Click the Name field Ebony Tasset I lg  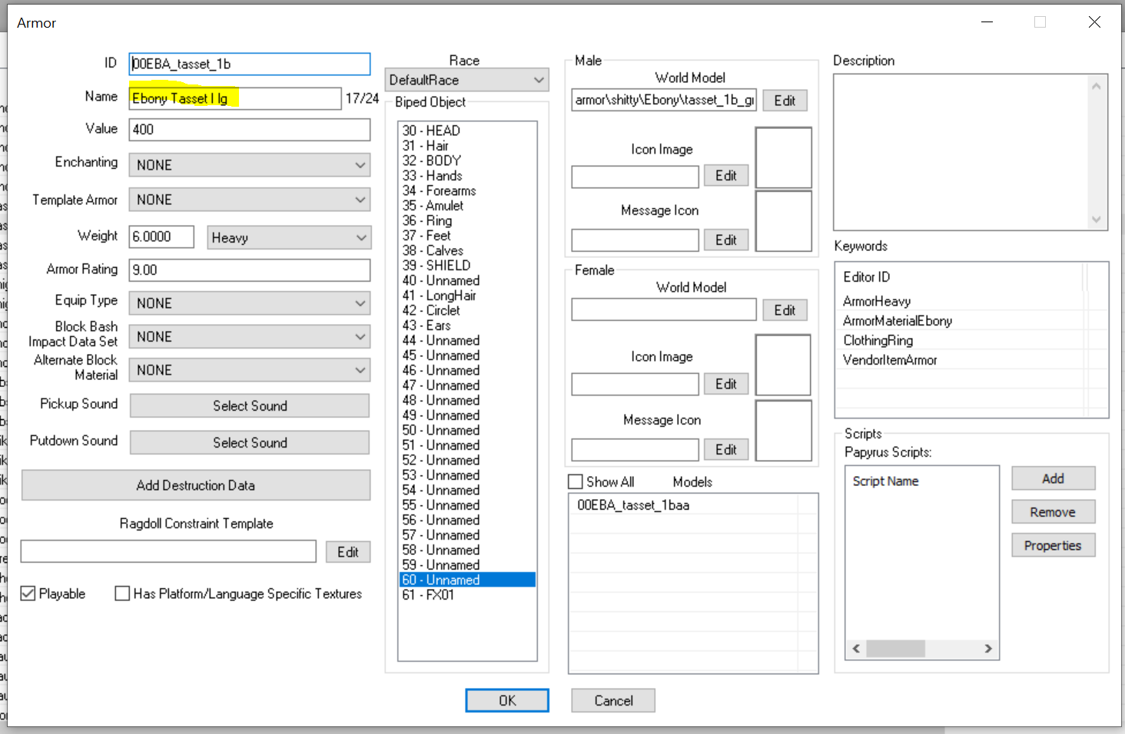point(235,98)
